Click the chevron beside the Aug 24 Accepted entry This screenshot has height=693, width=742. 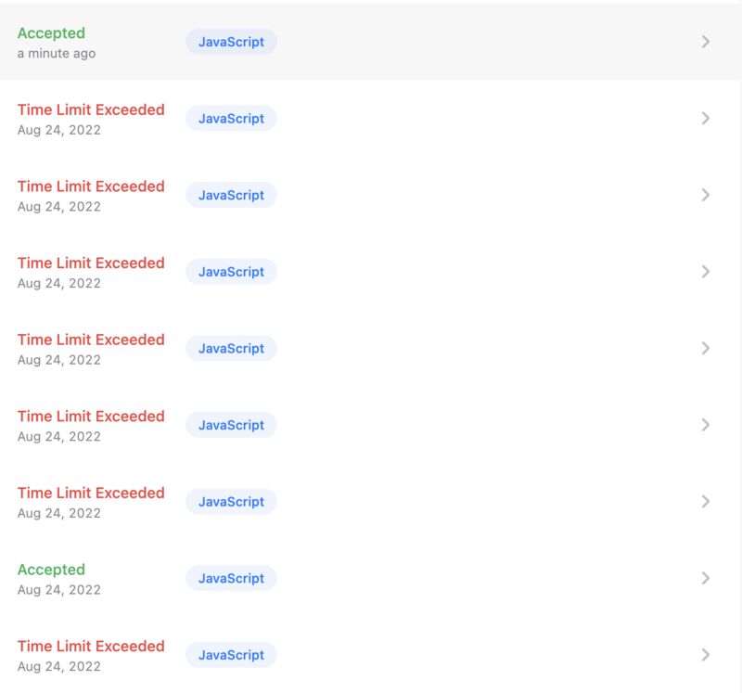tap(705, 579)
